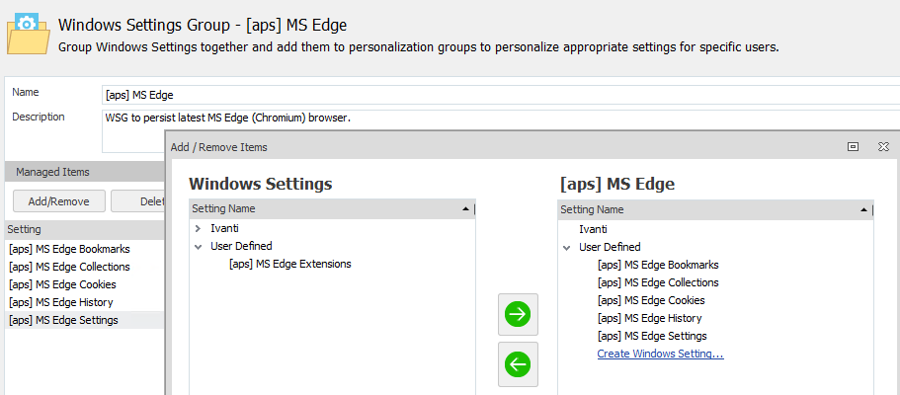This screenshot has width=900, height=395.
Task: Click the Windows Settings Group folder icon
Action: point(27,35)
